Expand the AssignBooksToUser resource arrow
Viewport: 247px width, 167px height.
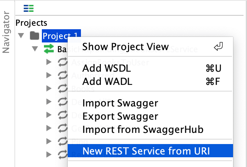48,62
